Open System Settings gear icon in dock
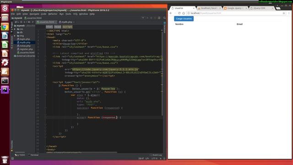This screenshot has height=165, width=293. [5, 63]
